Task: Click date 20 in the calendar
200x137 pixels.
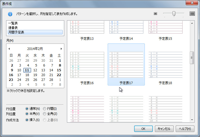Action: tap(43, 75)
